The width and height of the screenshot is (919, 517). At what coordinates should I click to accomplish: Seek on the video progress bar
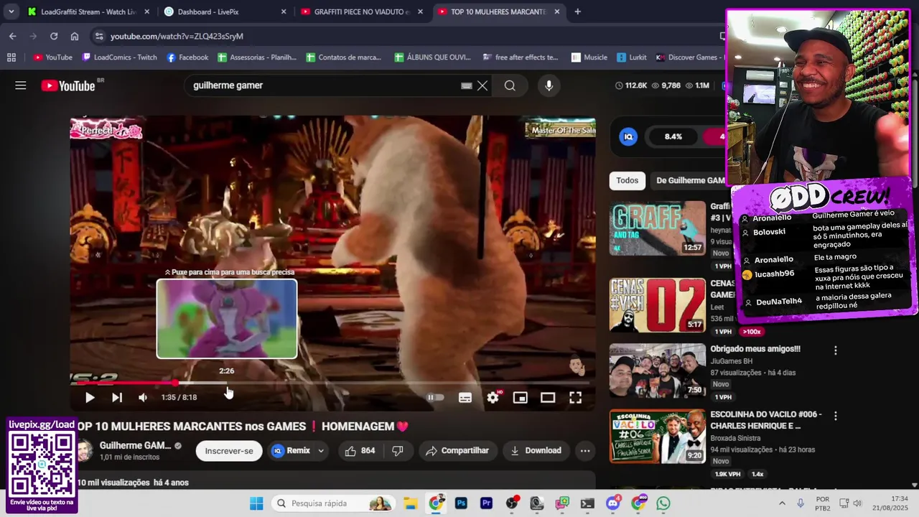click(332, 383)
